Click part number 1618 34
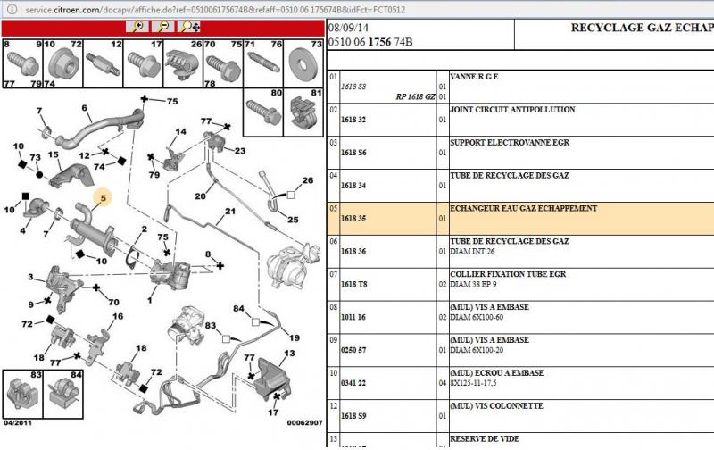This screenshot has width=714, height=450. click(353, 186)
